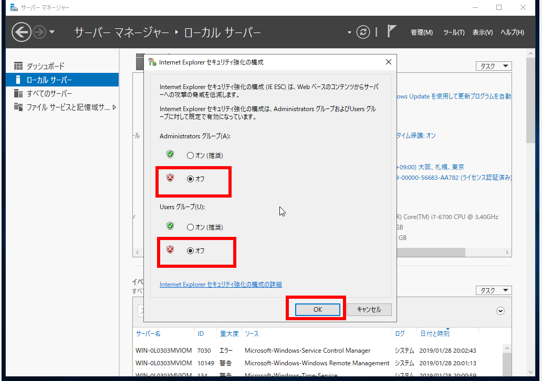
Task: Open the events タスク dropdown
Action: pyautogui.click(x=494, y=290)
